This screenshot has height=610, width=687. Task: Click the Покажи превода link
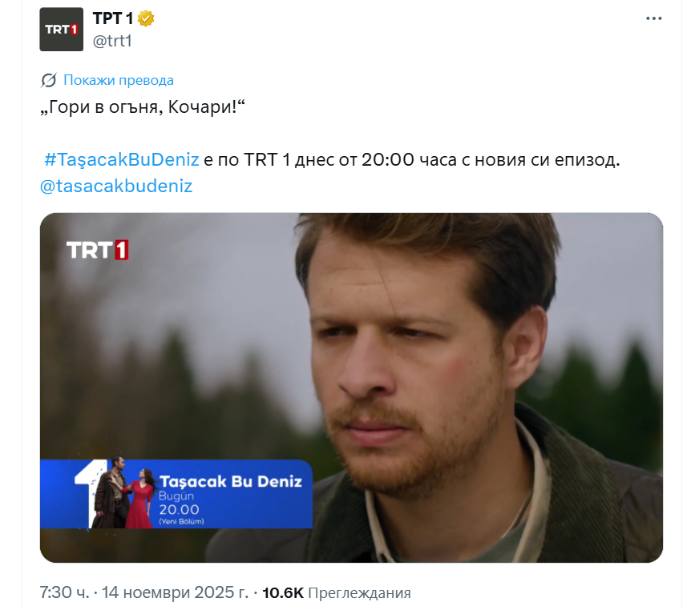pos(119,80)
